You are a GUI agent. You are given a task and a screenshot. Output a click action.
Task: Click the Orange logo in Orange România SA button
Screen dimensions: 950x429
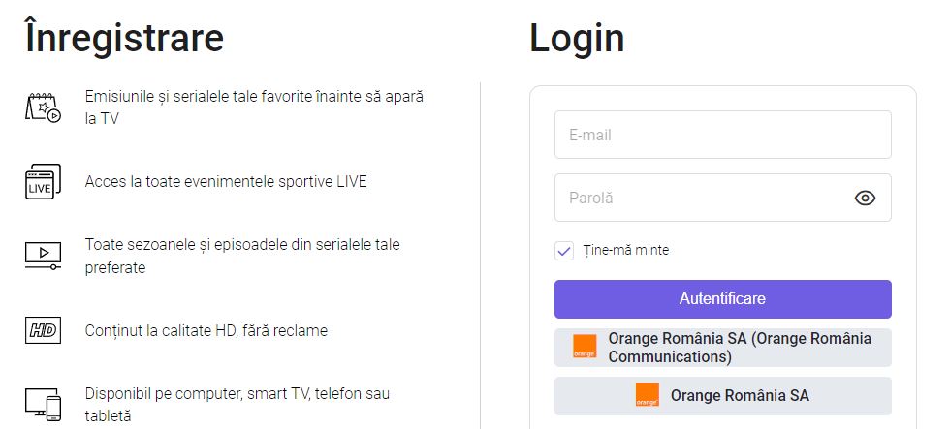coord(647,395)
